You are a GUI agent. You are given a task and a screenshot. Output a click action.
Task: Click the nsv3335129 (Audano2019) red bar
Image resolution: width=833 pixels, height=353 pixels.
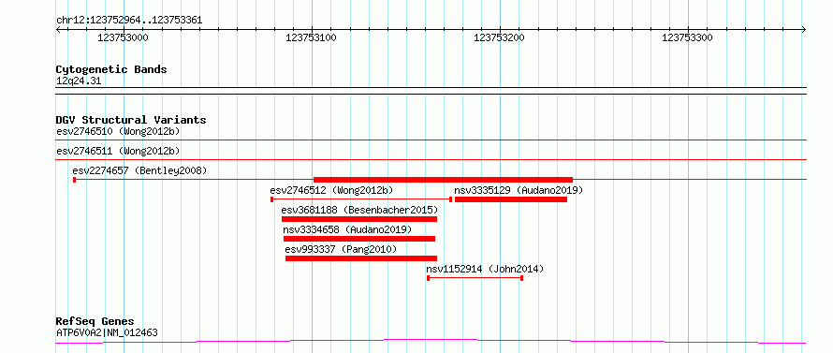pyautogui.click(x=510, y=199)
